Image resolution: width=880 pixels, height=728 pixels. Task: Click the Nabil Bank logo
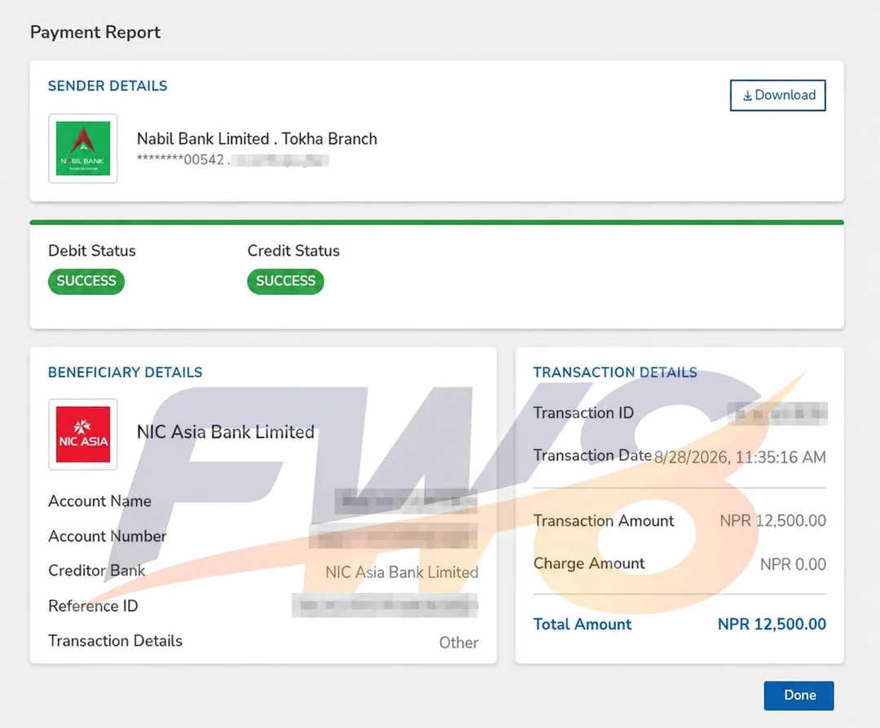tap(83, 149)
